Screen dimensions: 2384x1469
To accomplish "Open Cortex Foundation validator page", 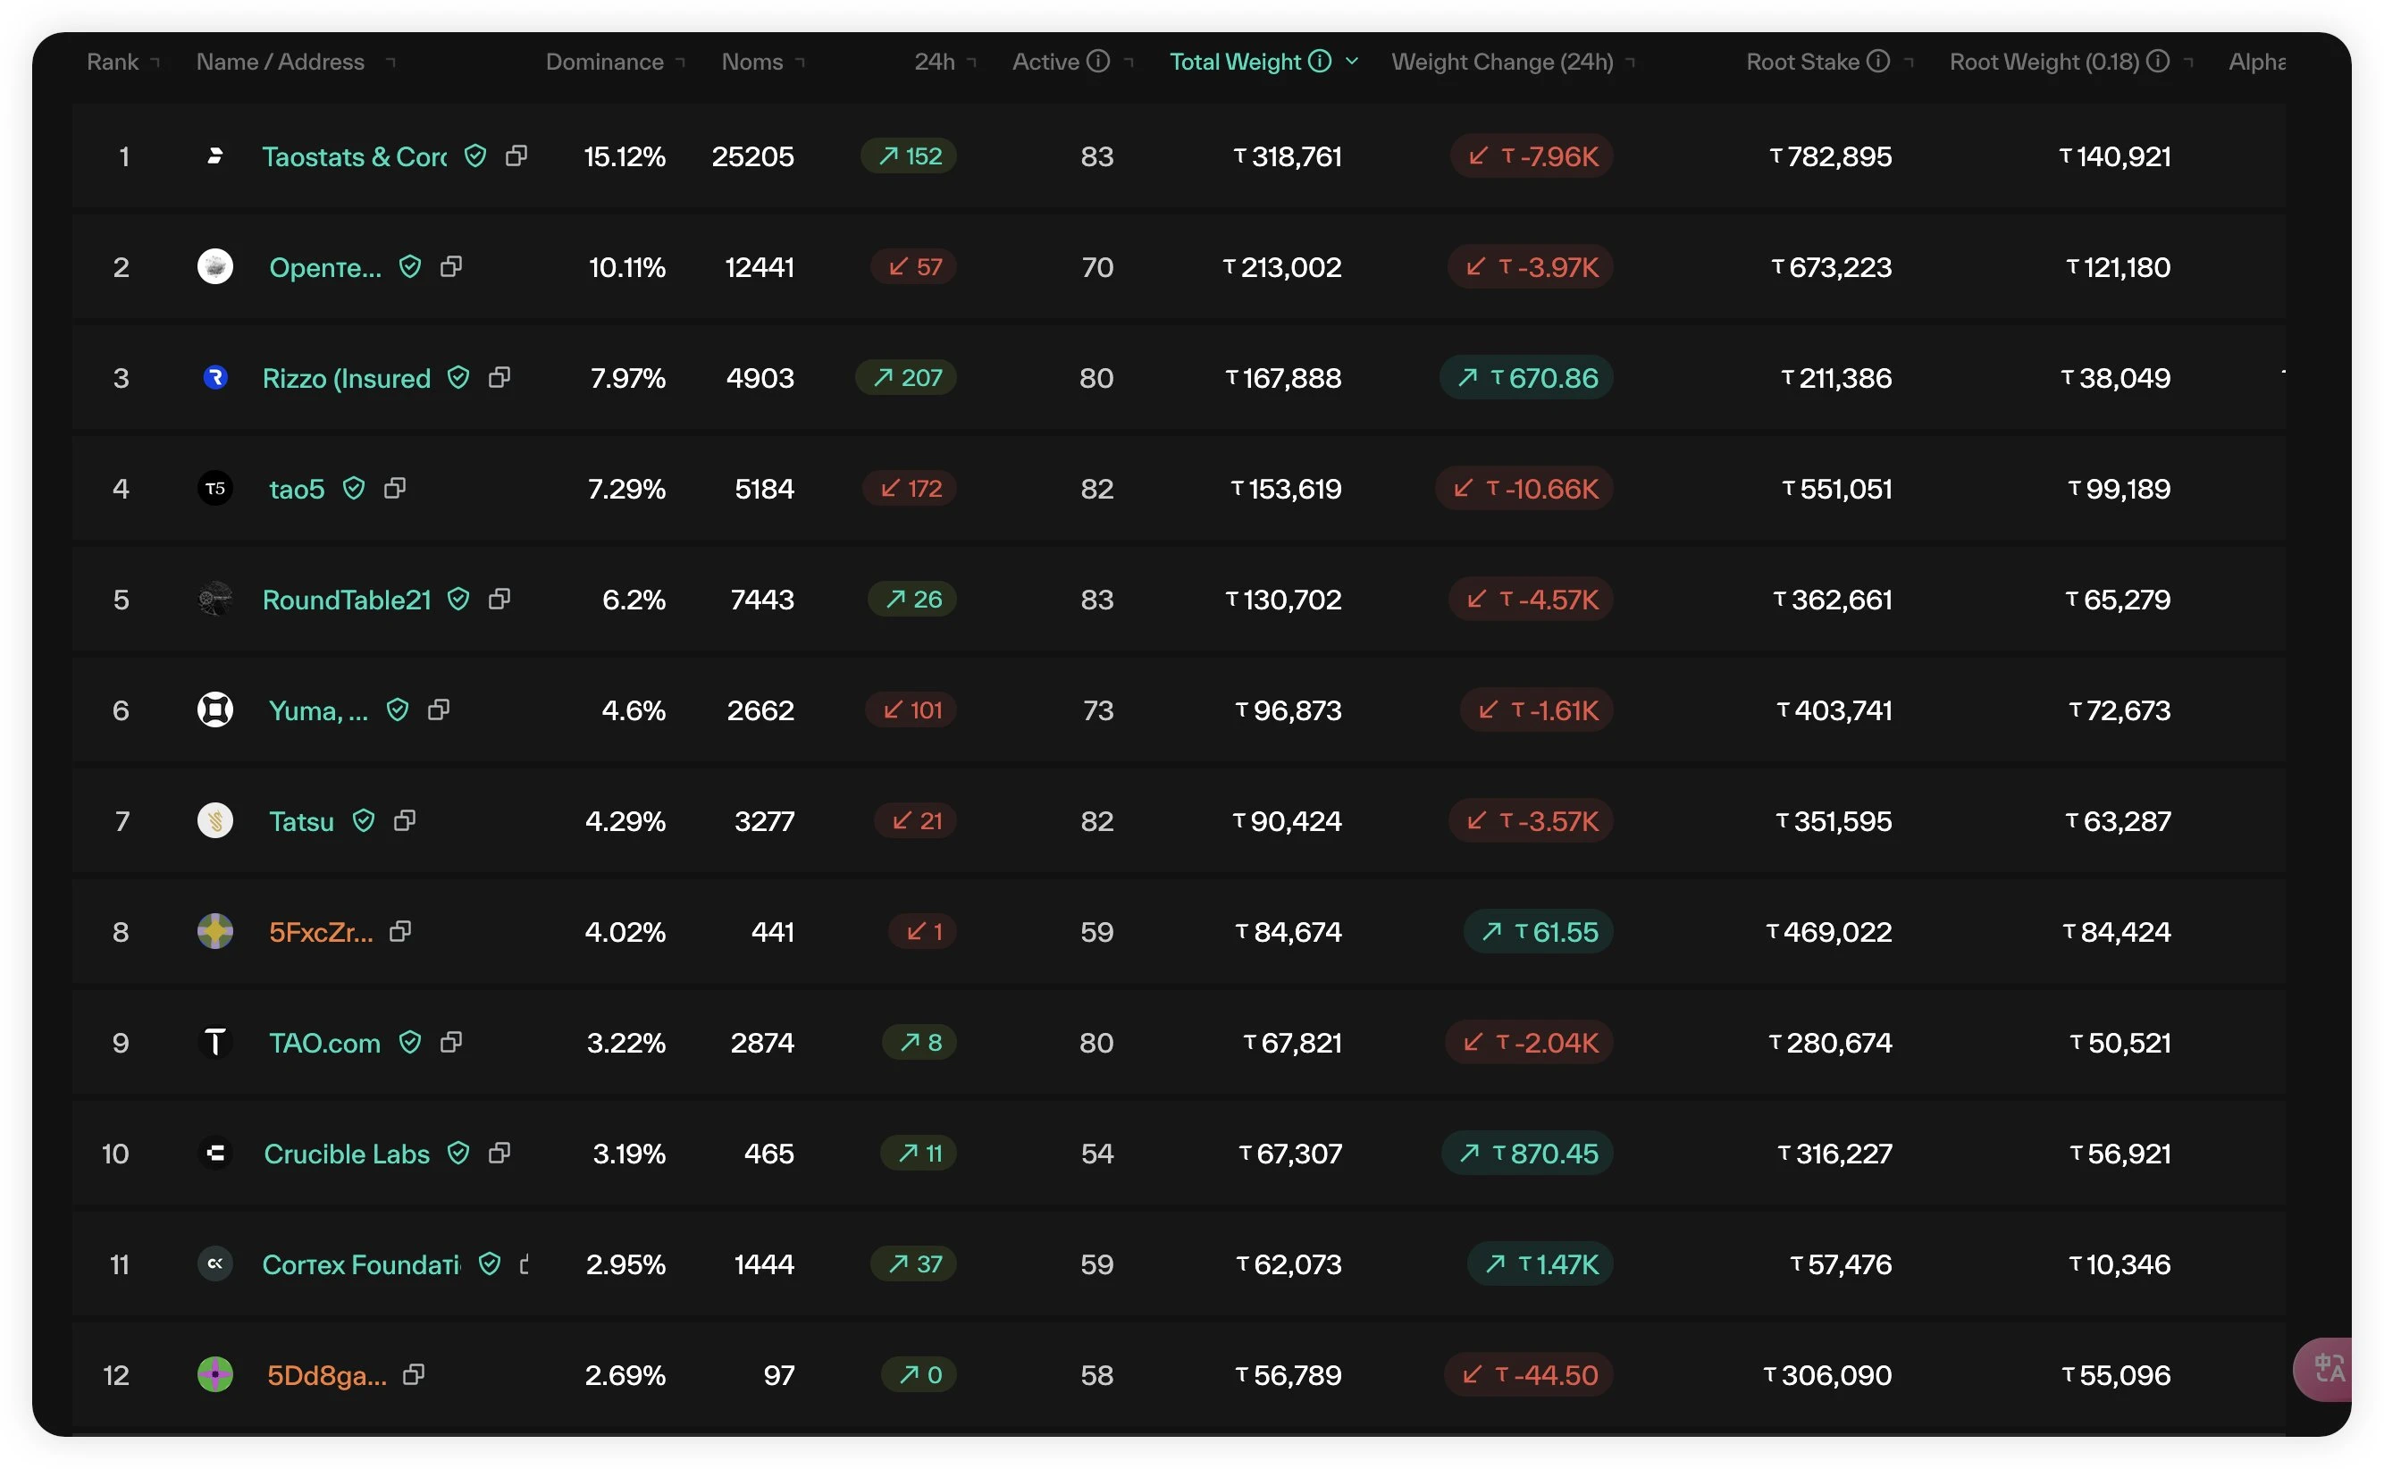I will coord(360,1264).
